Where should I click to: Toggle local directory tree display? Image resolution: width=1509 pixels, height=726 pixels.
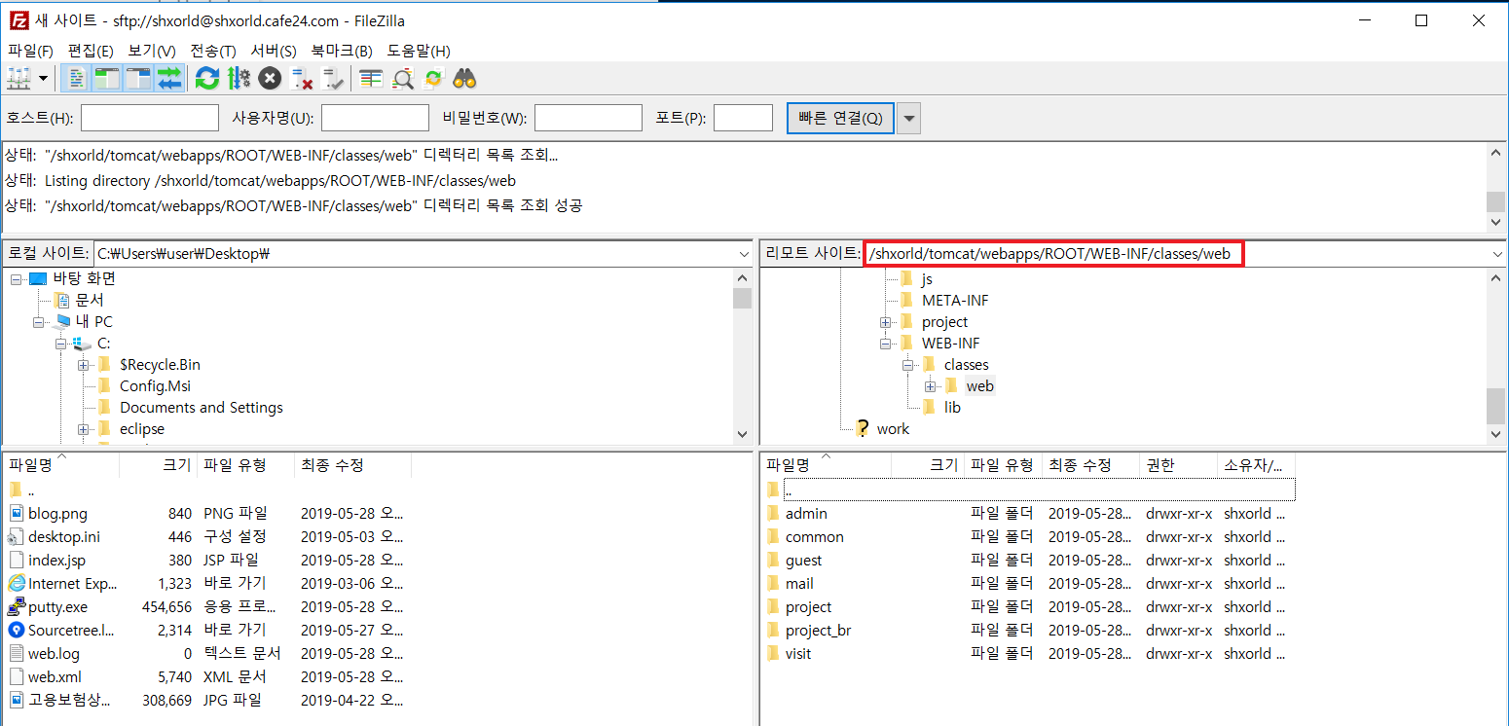tap(106, 79)
